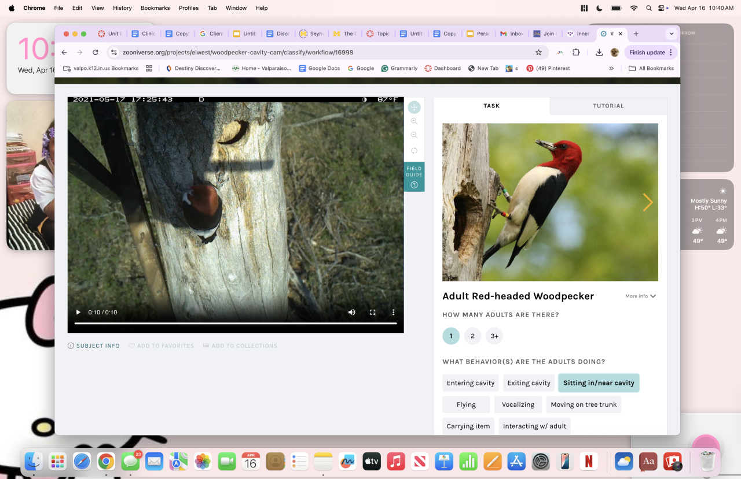The height and width of the screenshot is (479, 741).
Task: Play the woodpecker video
Action: point(78,312)
